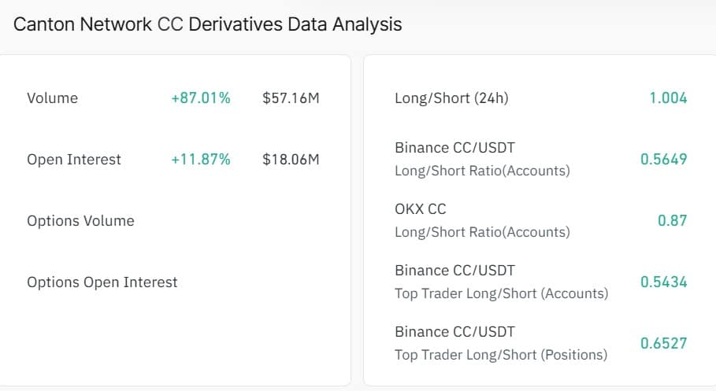Open the OKX CC row title

pyautogui.click(x=421, y=209)
